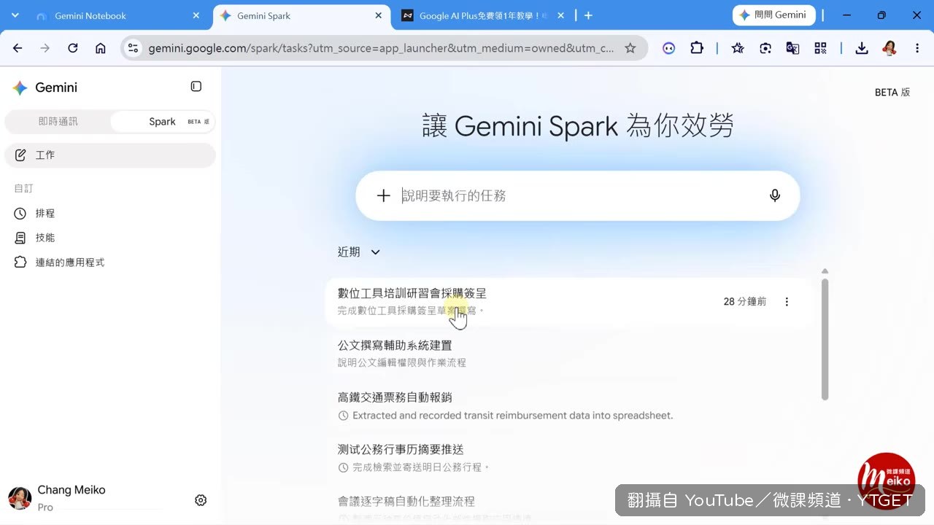Open settings gear icon
The width and height of the screenshot is (934, 525).
click(x=201, y=500)
